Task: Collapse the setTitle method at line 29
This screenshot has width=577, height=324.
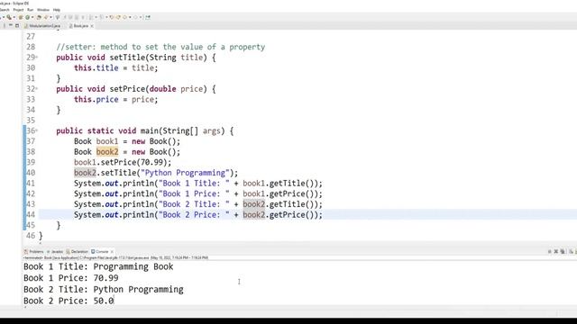Action: [x=37, y=58]
